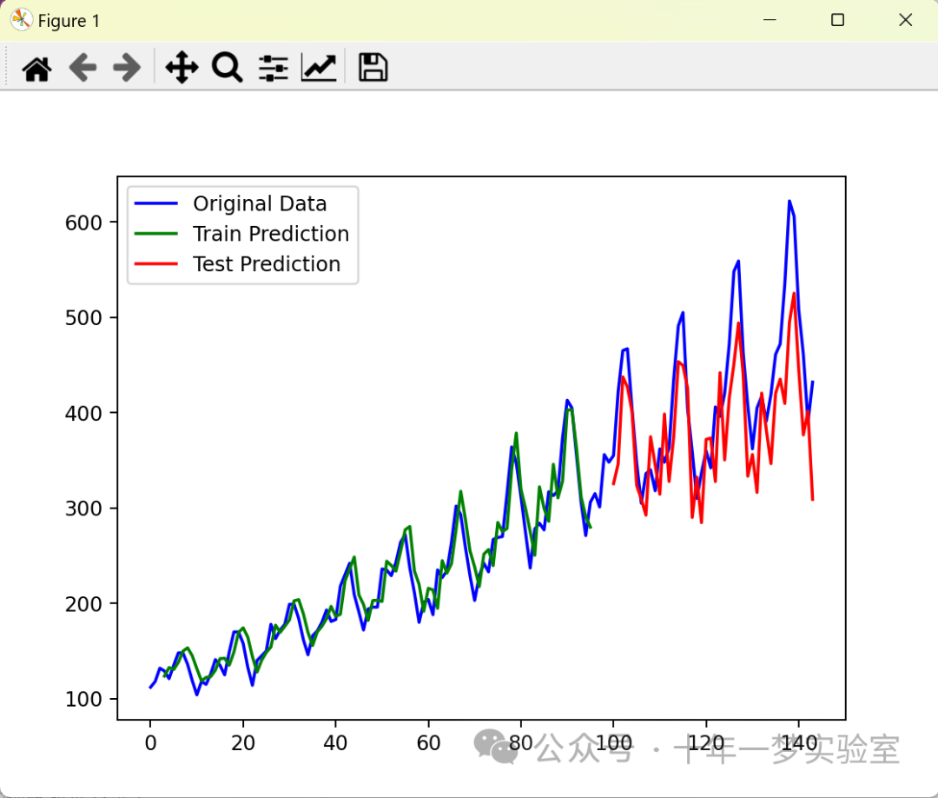This screenshot has width=938, height=798.
Task: Click the x-axis tick label 0
Action: coord(150,743)
